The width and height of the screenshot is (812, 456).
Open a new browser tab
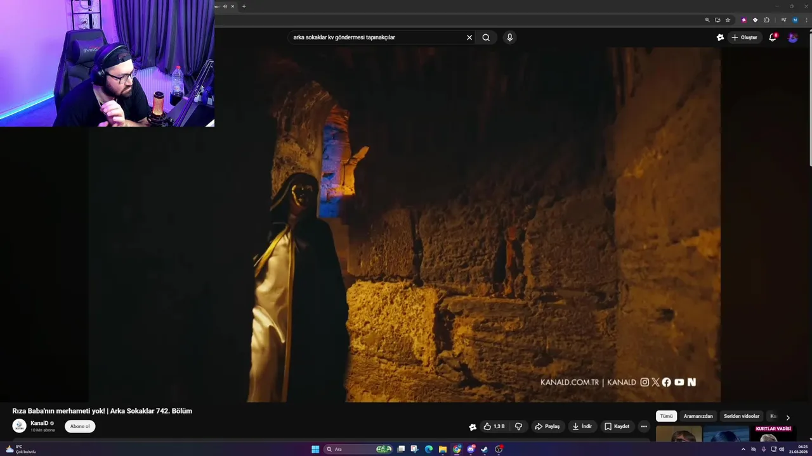click(244, 6)
